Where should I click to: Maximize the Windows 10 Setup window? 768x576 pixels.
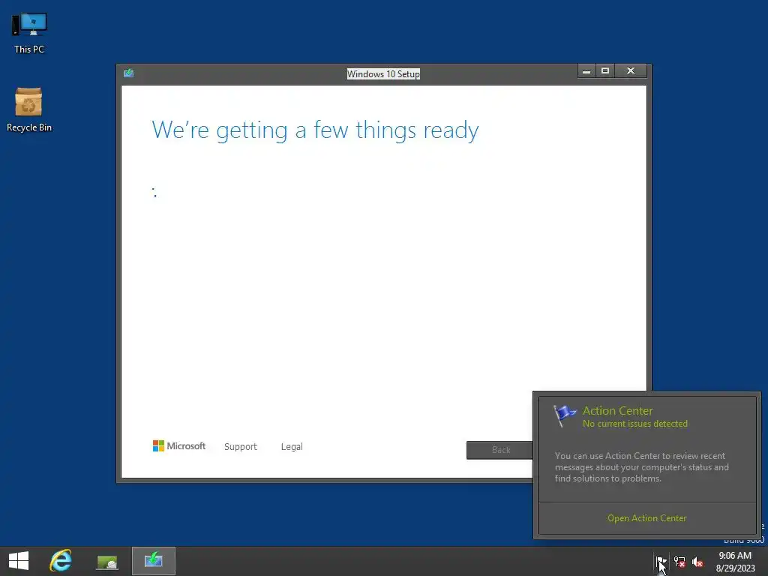(605, 71)
